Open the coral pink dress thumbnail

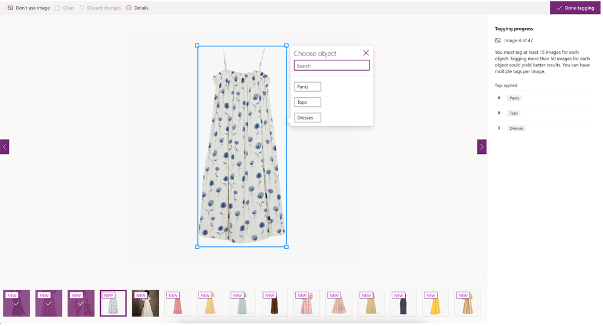[x=177, y=303]
